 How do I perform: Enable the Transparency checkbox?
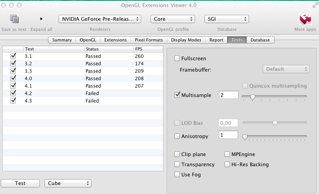177,164
